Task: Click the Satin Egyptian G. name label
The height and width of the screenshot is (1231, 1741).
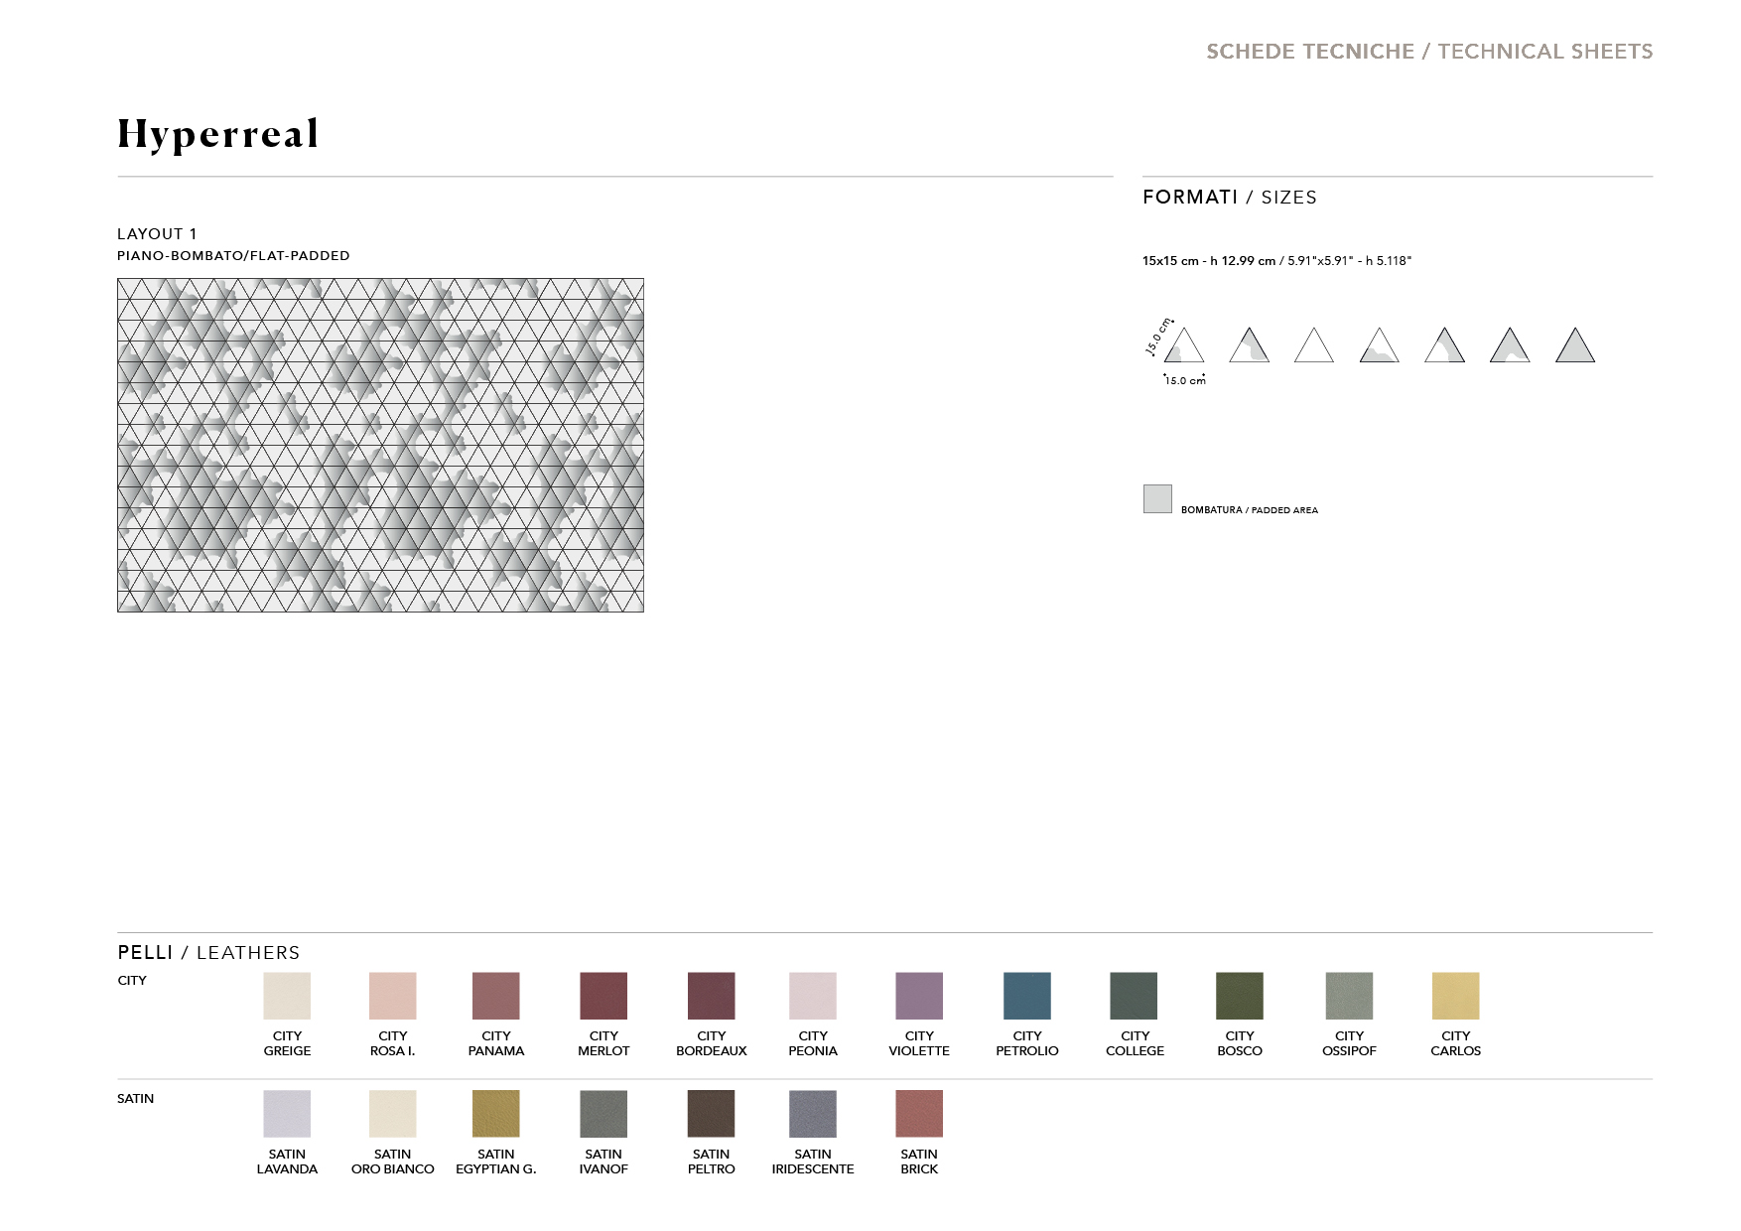Action: [x=496, y=1162]
